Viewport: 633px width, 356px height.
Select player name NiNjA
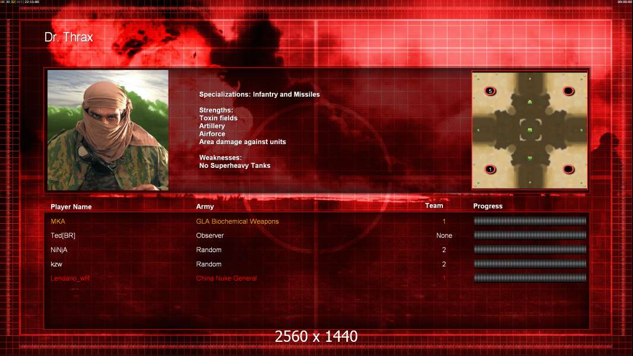pos(59,250)
